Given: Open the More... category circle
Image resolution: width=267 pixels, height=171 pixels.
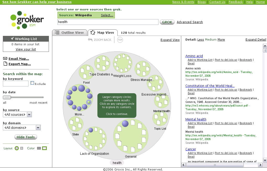Looking at the screenshot, I should (79, 98).
